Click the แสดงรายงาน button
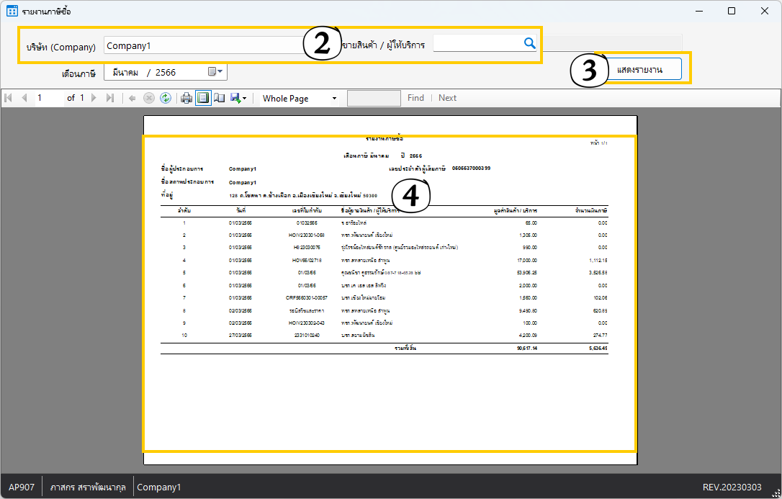This screenshot has width=782, height=499. (639, 68)
